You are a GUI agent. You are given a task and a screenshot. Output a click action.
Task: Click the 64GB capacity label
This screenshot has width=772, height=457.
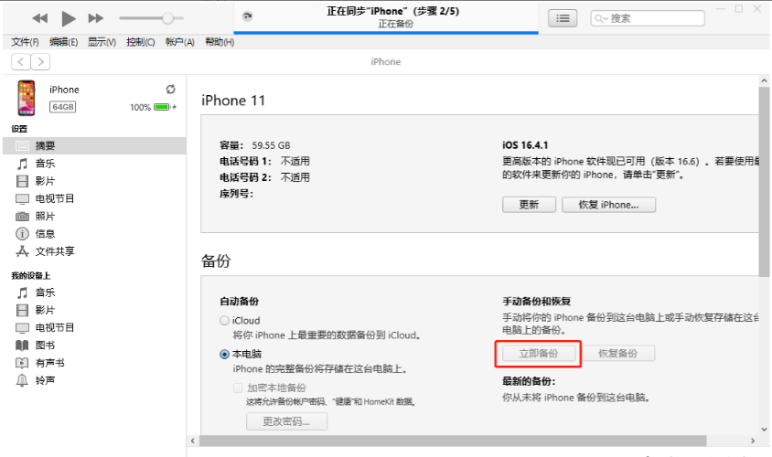(x=63, y=107)
